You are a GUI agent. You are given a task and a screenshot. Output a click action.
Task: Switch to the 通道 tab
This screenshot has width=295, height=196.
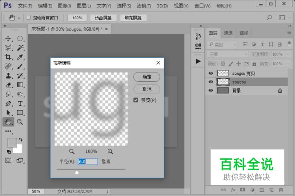pyautogui.click(x=228, y=33)
